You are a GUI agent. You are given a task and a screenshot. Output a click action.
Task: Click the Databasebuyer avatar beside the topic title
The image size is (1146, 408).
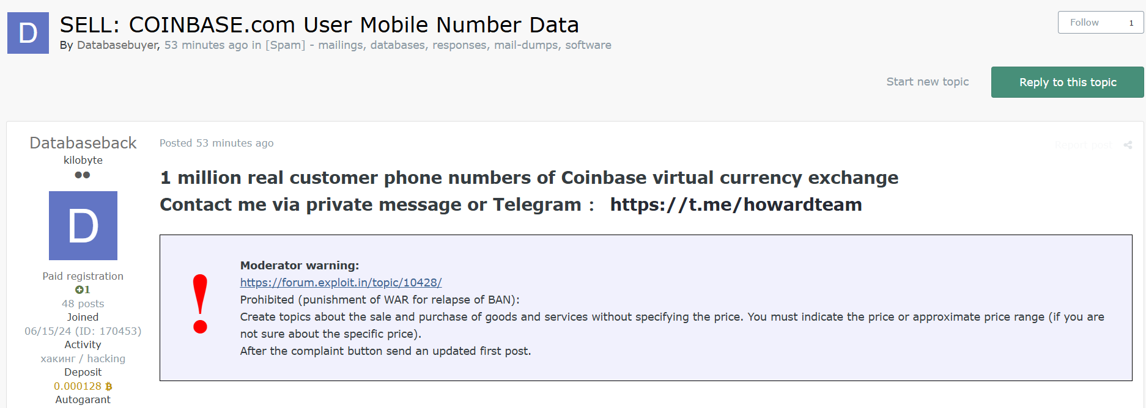(x=28, y=32)
